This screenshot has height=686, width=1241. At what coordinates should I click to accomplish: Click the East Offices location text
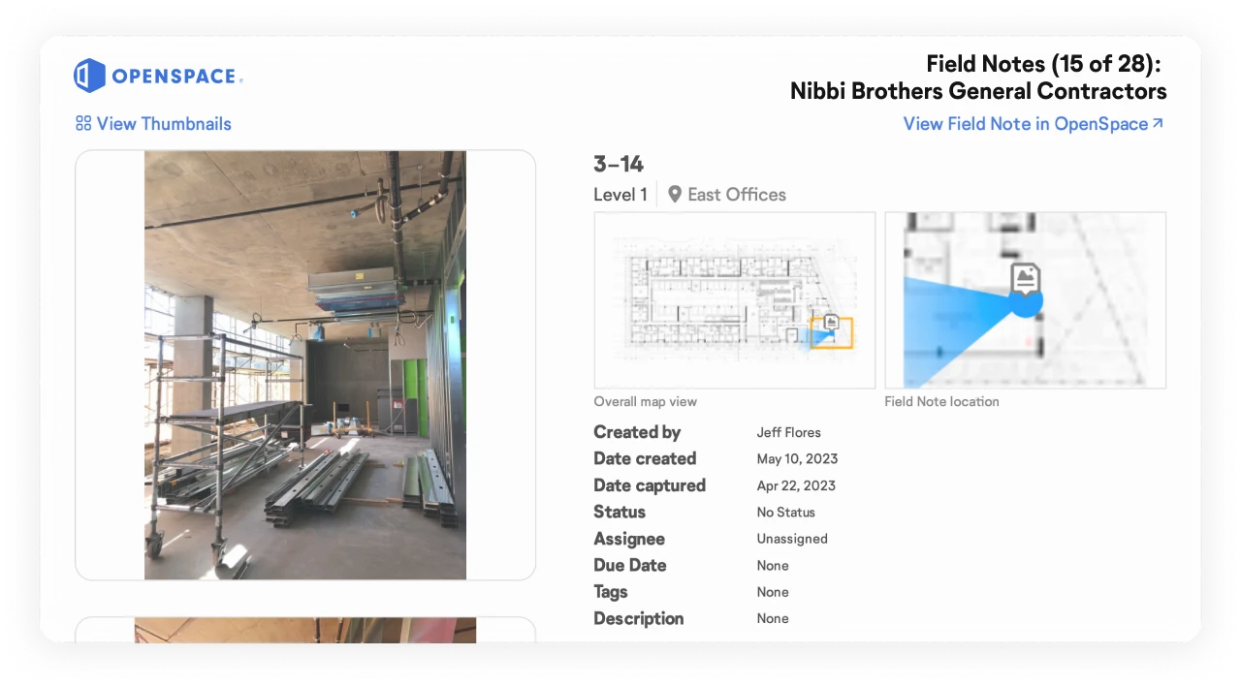(737, 195)
